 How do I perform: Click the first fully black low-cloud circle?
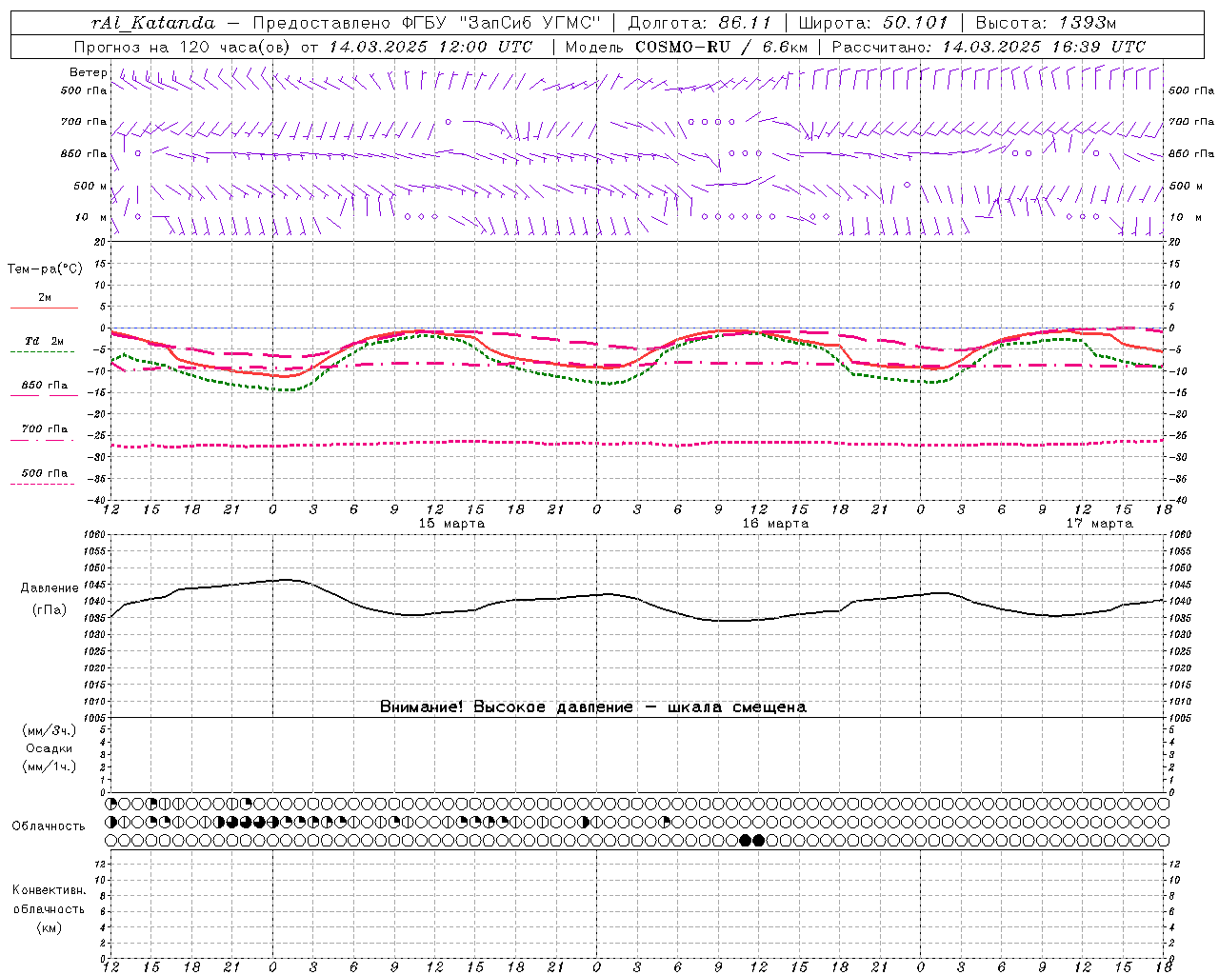click(746, 841)
